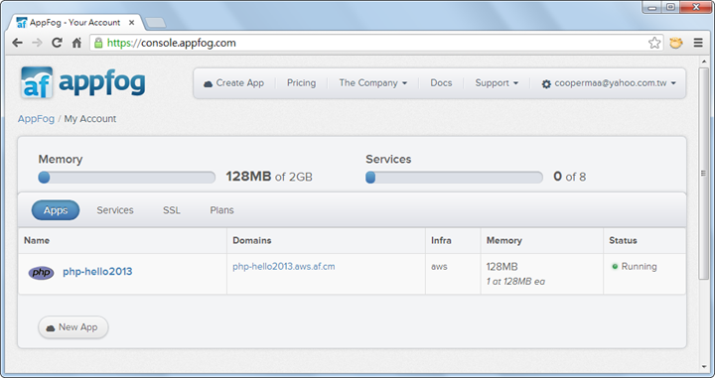
Task: Click the AppFog logo
Action: [83, 82]
